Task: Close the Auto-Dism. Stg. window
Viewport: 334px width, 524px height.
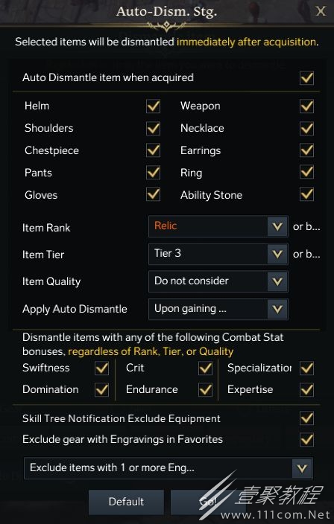Action: (x=321, y=11)
